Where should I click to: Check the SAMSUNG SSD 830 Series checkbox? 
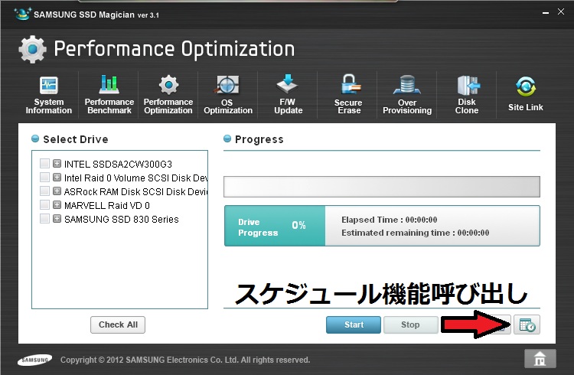point(44,219)
